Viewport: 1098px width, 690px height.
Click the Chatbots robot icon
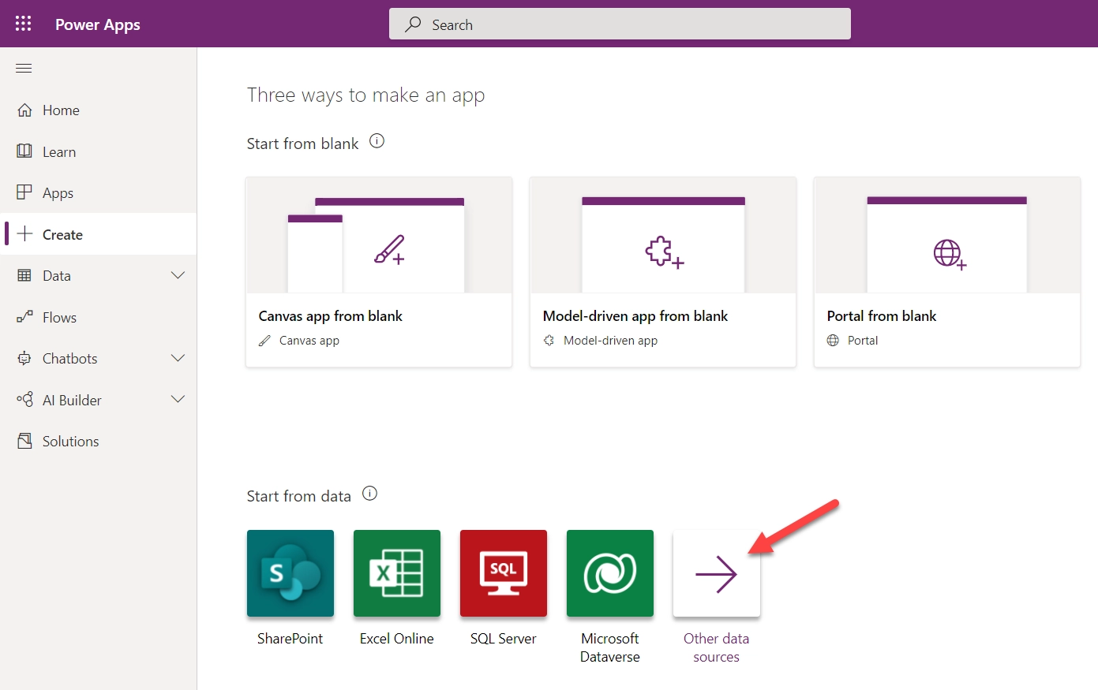point(24,358)
